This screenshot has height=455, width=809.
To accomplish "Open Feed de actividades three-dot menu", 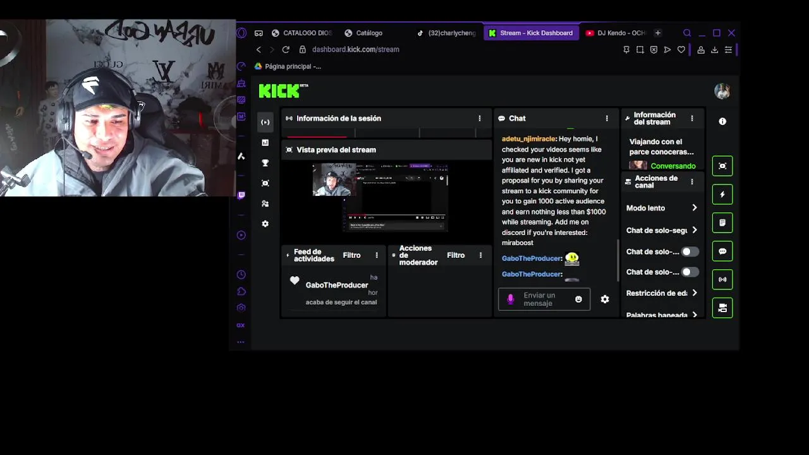I will click(377, 255).
